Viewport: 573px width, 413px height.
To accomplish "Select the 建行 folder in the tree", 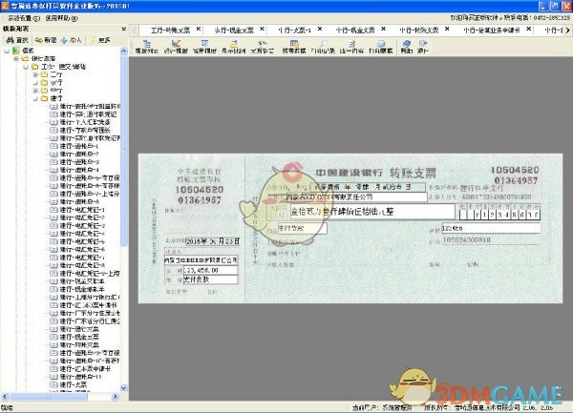I will click(56, 98).
